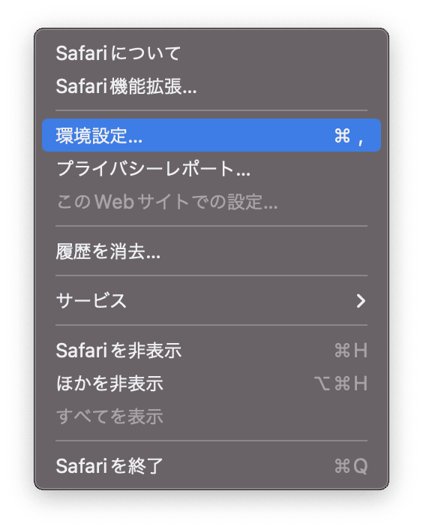The image size is (423, 530).
Task: Click the ⌥⌘H shortcut hint for ほかを非表示
Action: [x=340, y=384]
